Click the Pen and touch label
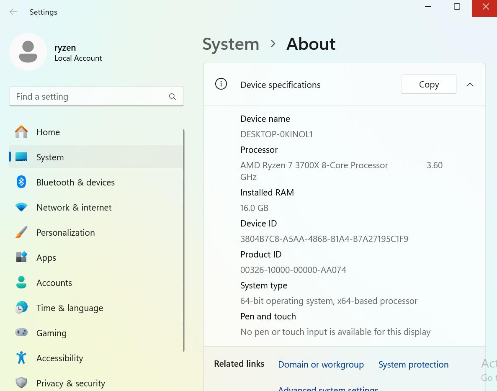 point(268,316)
